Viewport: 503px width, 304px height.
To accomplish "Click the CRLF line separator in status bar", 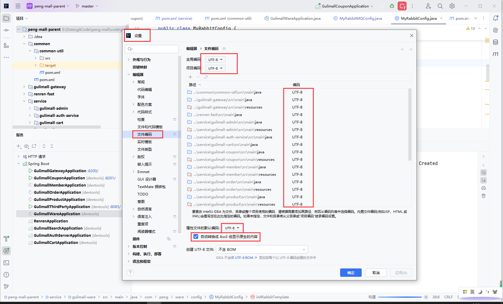I will coord(448,297).
